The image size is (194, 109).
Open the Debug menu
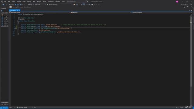29,2
